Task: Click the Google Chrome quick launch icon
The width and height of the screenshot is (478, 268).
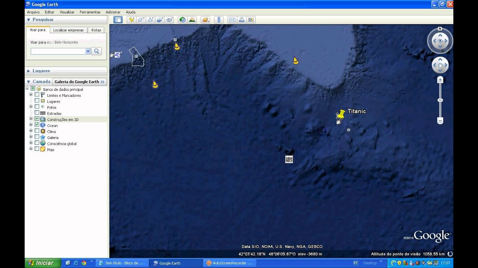Action: (x=83, y=263)
